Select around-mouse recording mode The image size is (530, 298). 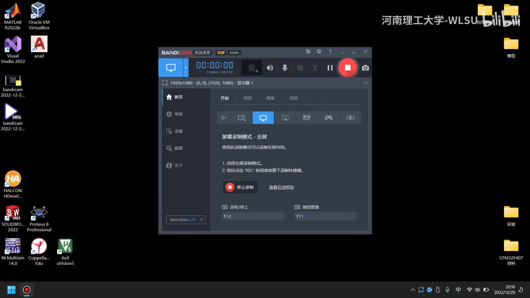point(285,118)
